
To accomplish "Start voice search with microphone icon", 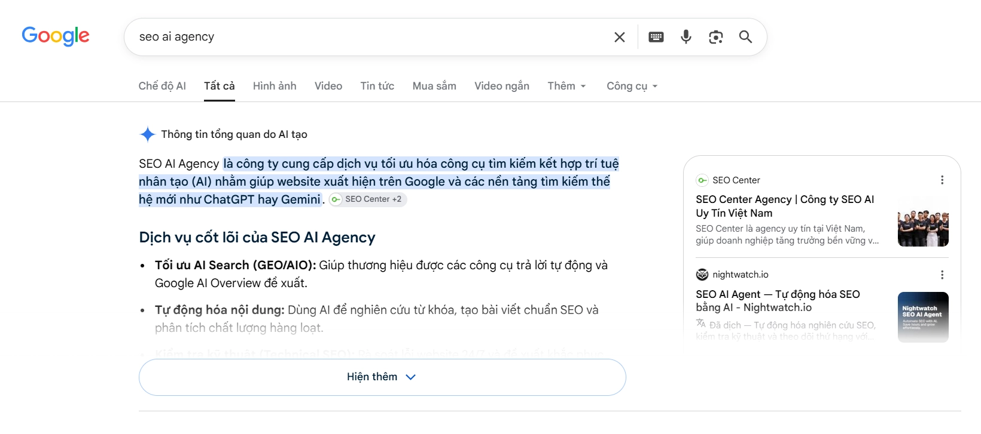I will 686,37.
